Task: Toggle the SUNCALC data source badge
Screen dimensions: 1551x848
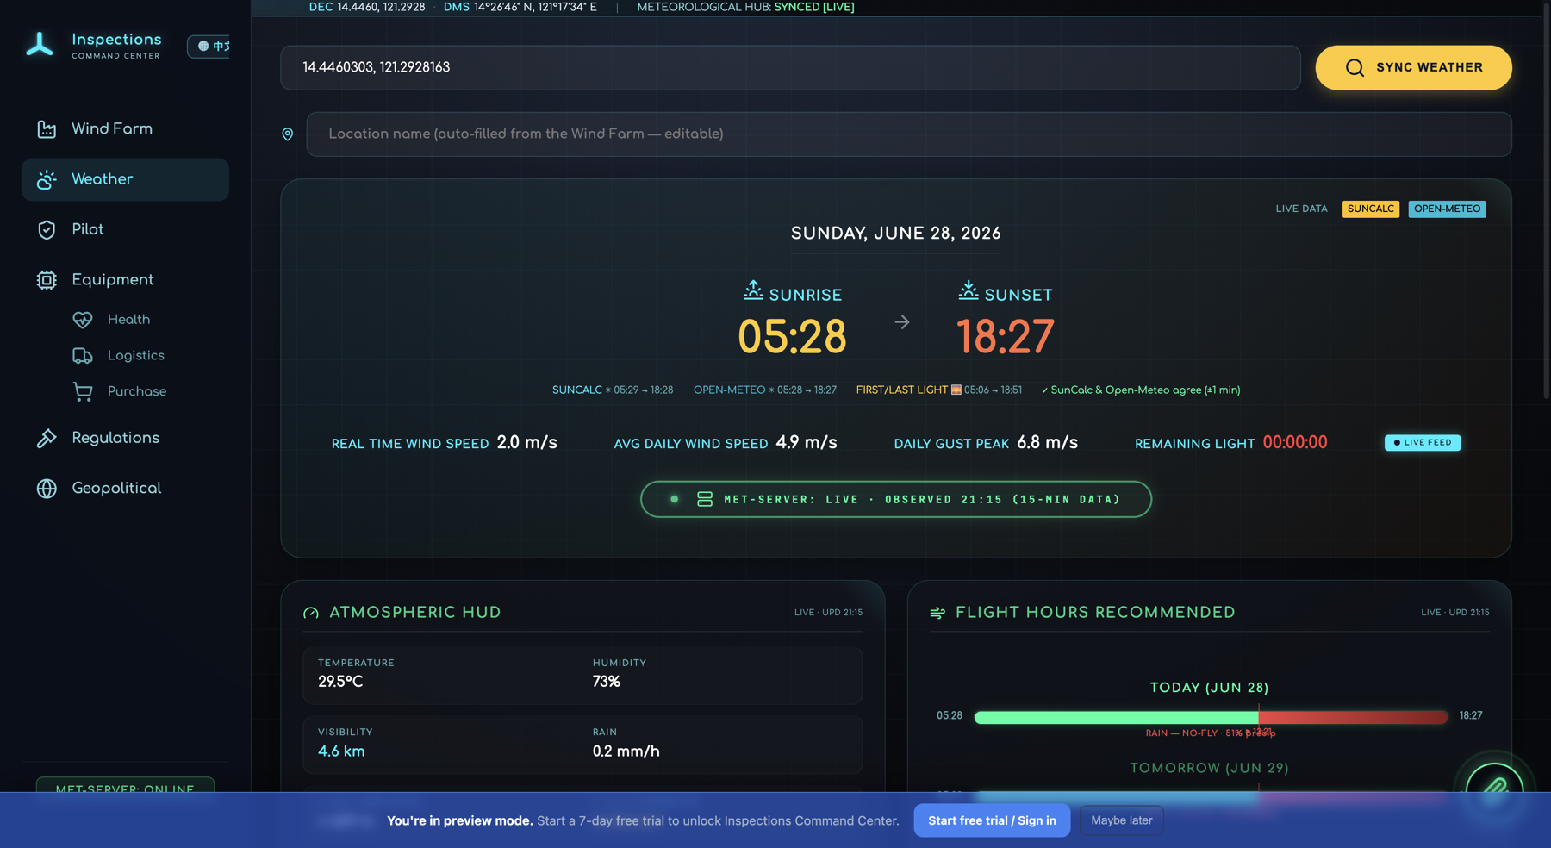Action: [1370, 209]
